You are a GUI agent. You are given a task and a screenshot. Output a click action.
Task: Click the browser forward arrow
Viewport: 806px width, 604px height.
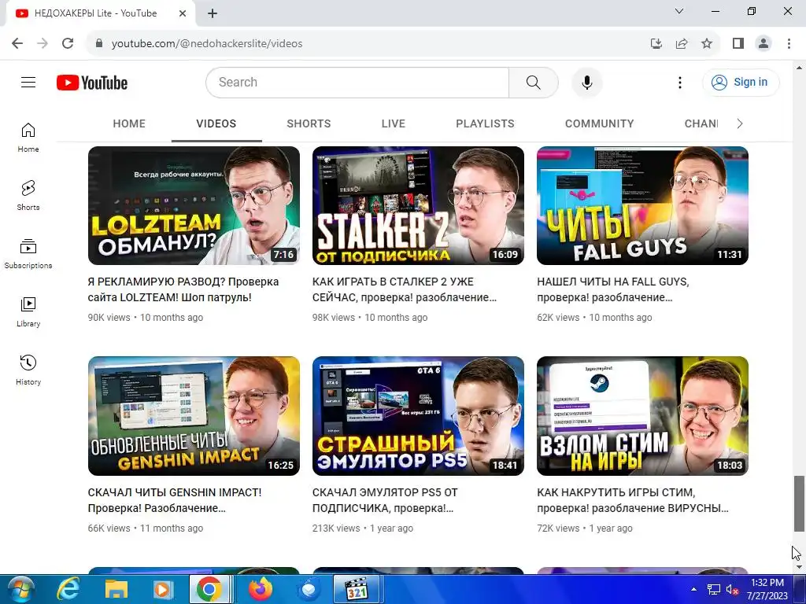tap(43, 43)
